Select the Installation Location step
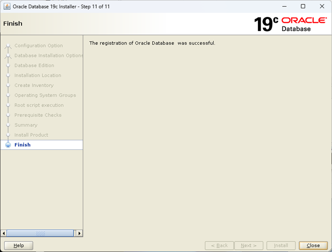The height and width of the screenshot is (252, 332). click(x=38, y=75)
